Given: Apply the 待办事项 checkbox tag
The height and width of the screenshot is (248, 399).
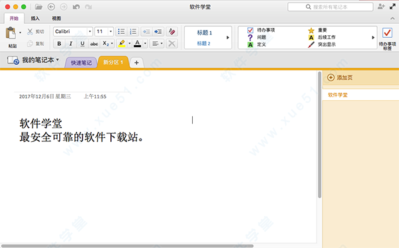Looking at the screenshot, I should click(261, 30).
